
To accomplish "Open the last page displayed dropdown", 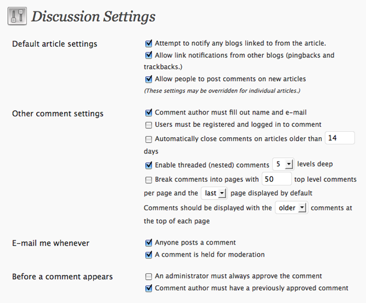I will 214,193.
